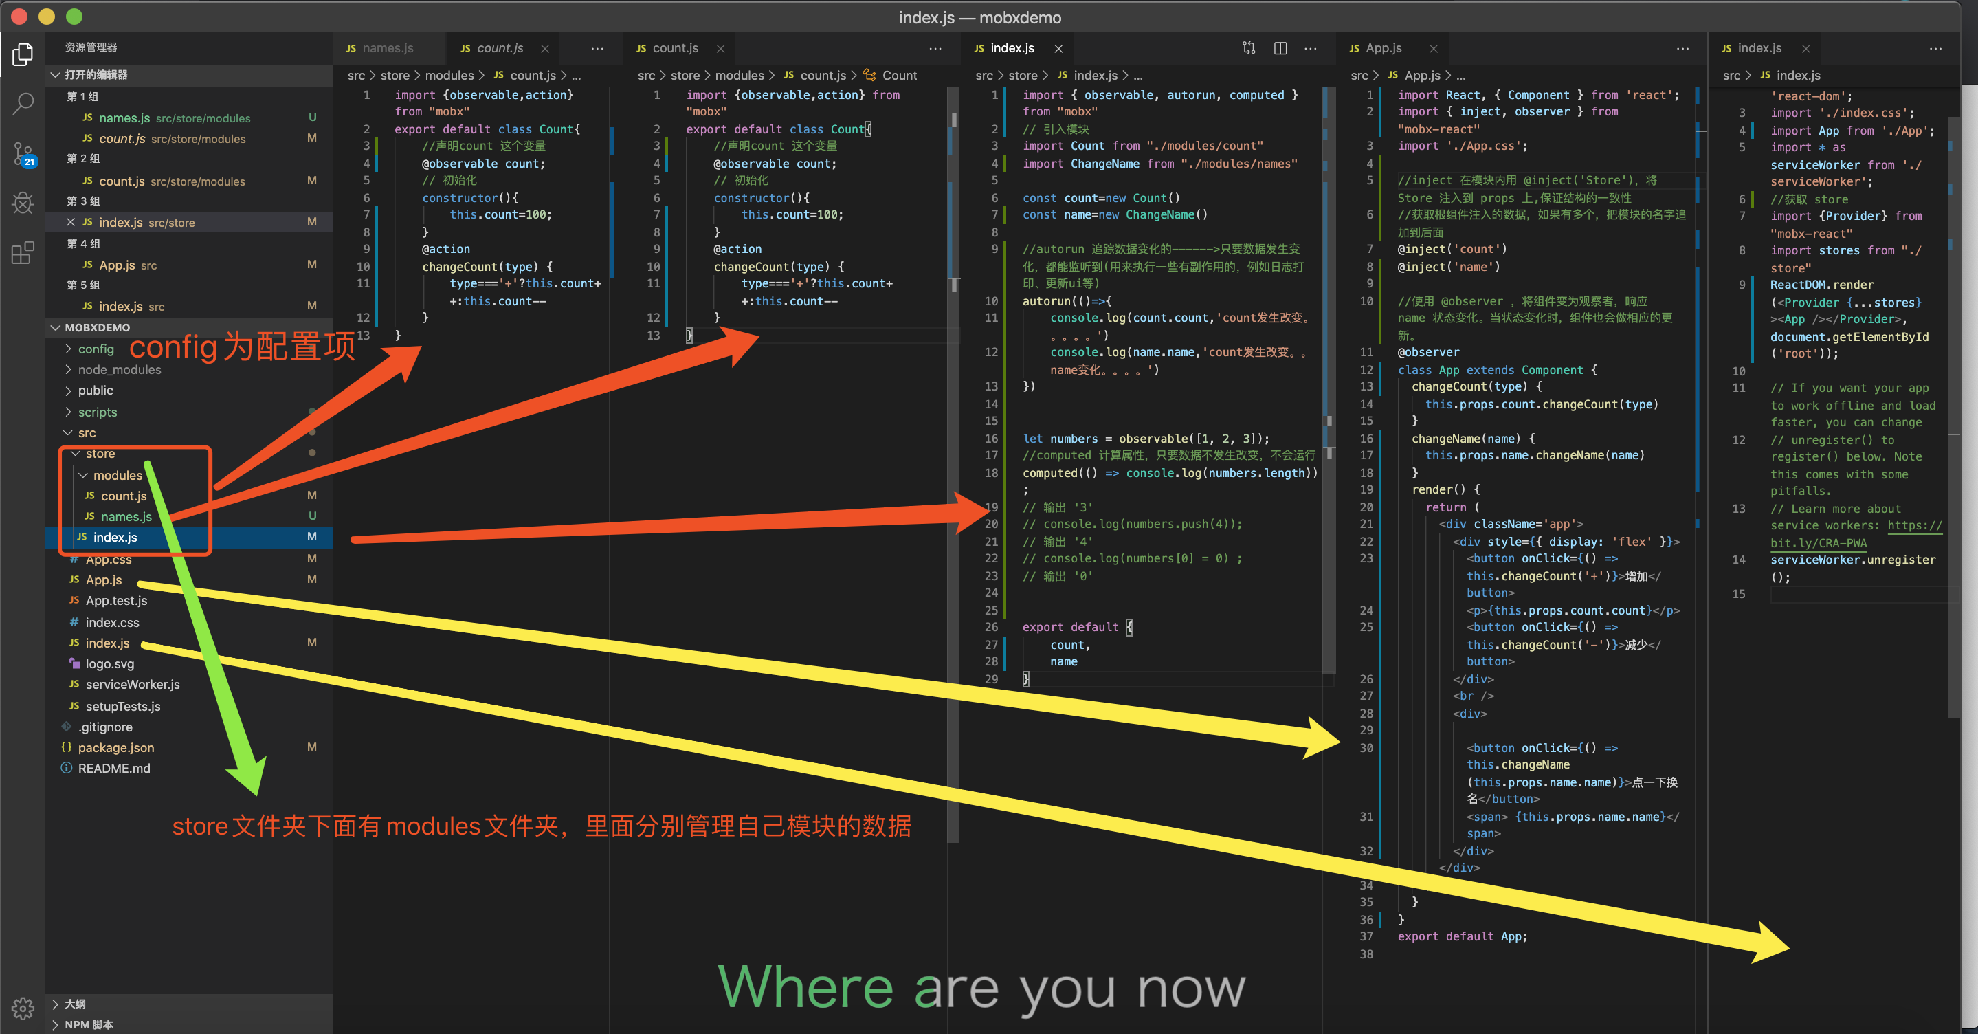The image size is (1978, 1034).
Task: Close the store index.js tab
Action: (1058, 48)
